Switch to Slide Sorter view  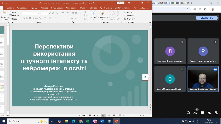(x=109, y=116)
